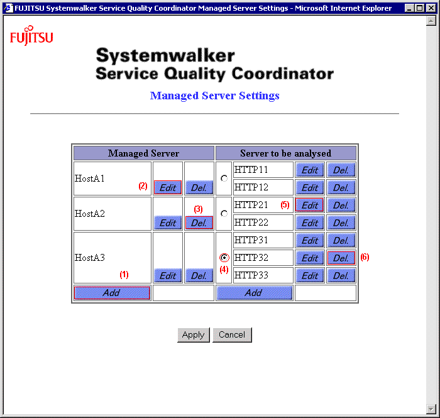Click the HTTP33 text cell
Viewport: 440px width, 418px height.
tap(263, 275)
